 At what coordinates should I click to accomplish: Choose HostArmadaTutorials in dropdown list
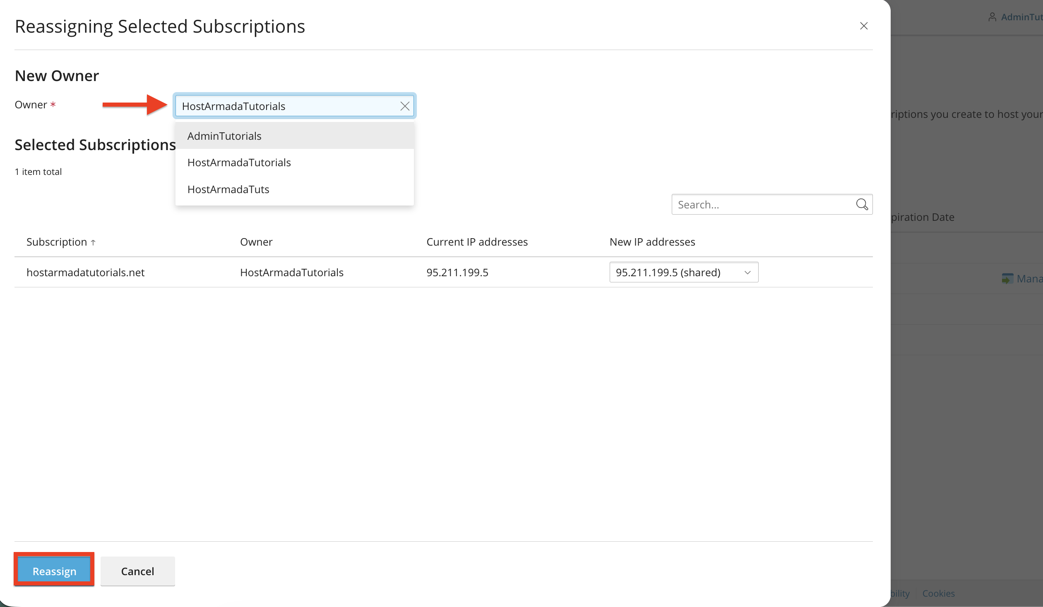[294, 163]
